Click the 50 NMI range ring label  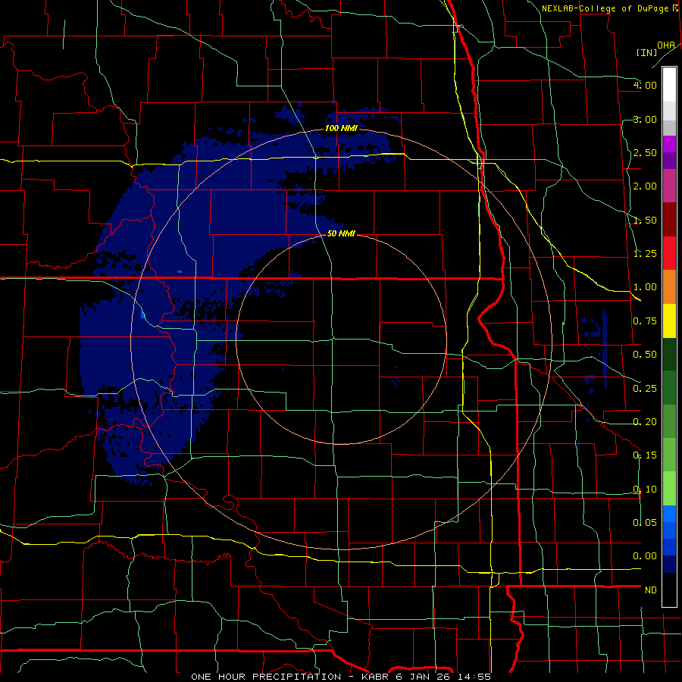[x=341, y=233]
